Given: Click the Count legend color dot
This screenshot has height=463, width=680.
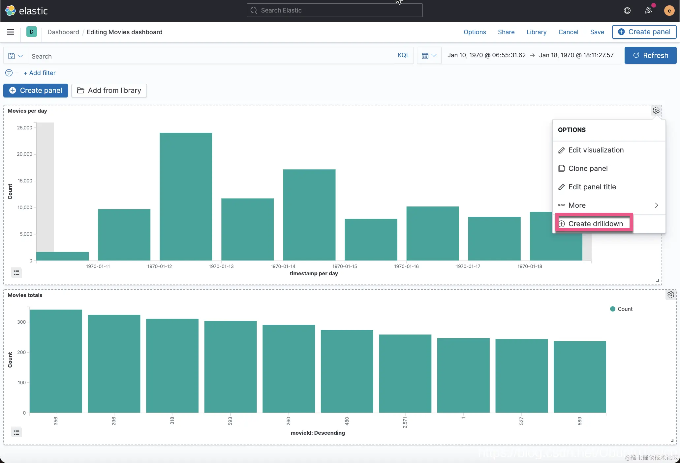Looking at the screenshot, I should (x=612, y=309).
